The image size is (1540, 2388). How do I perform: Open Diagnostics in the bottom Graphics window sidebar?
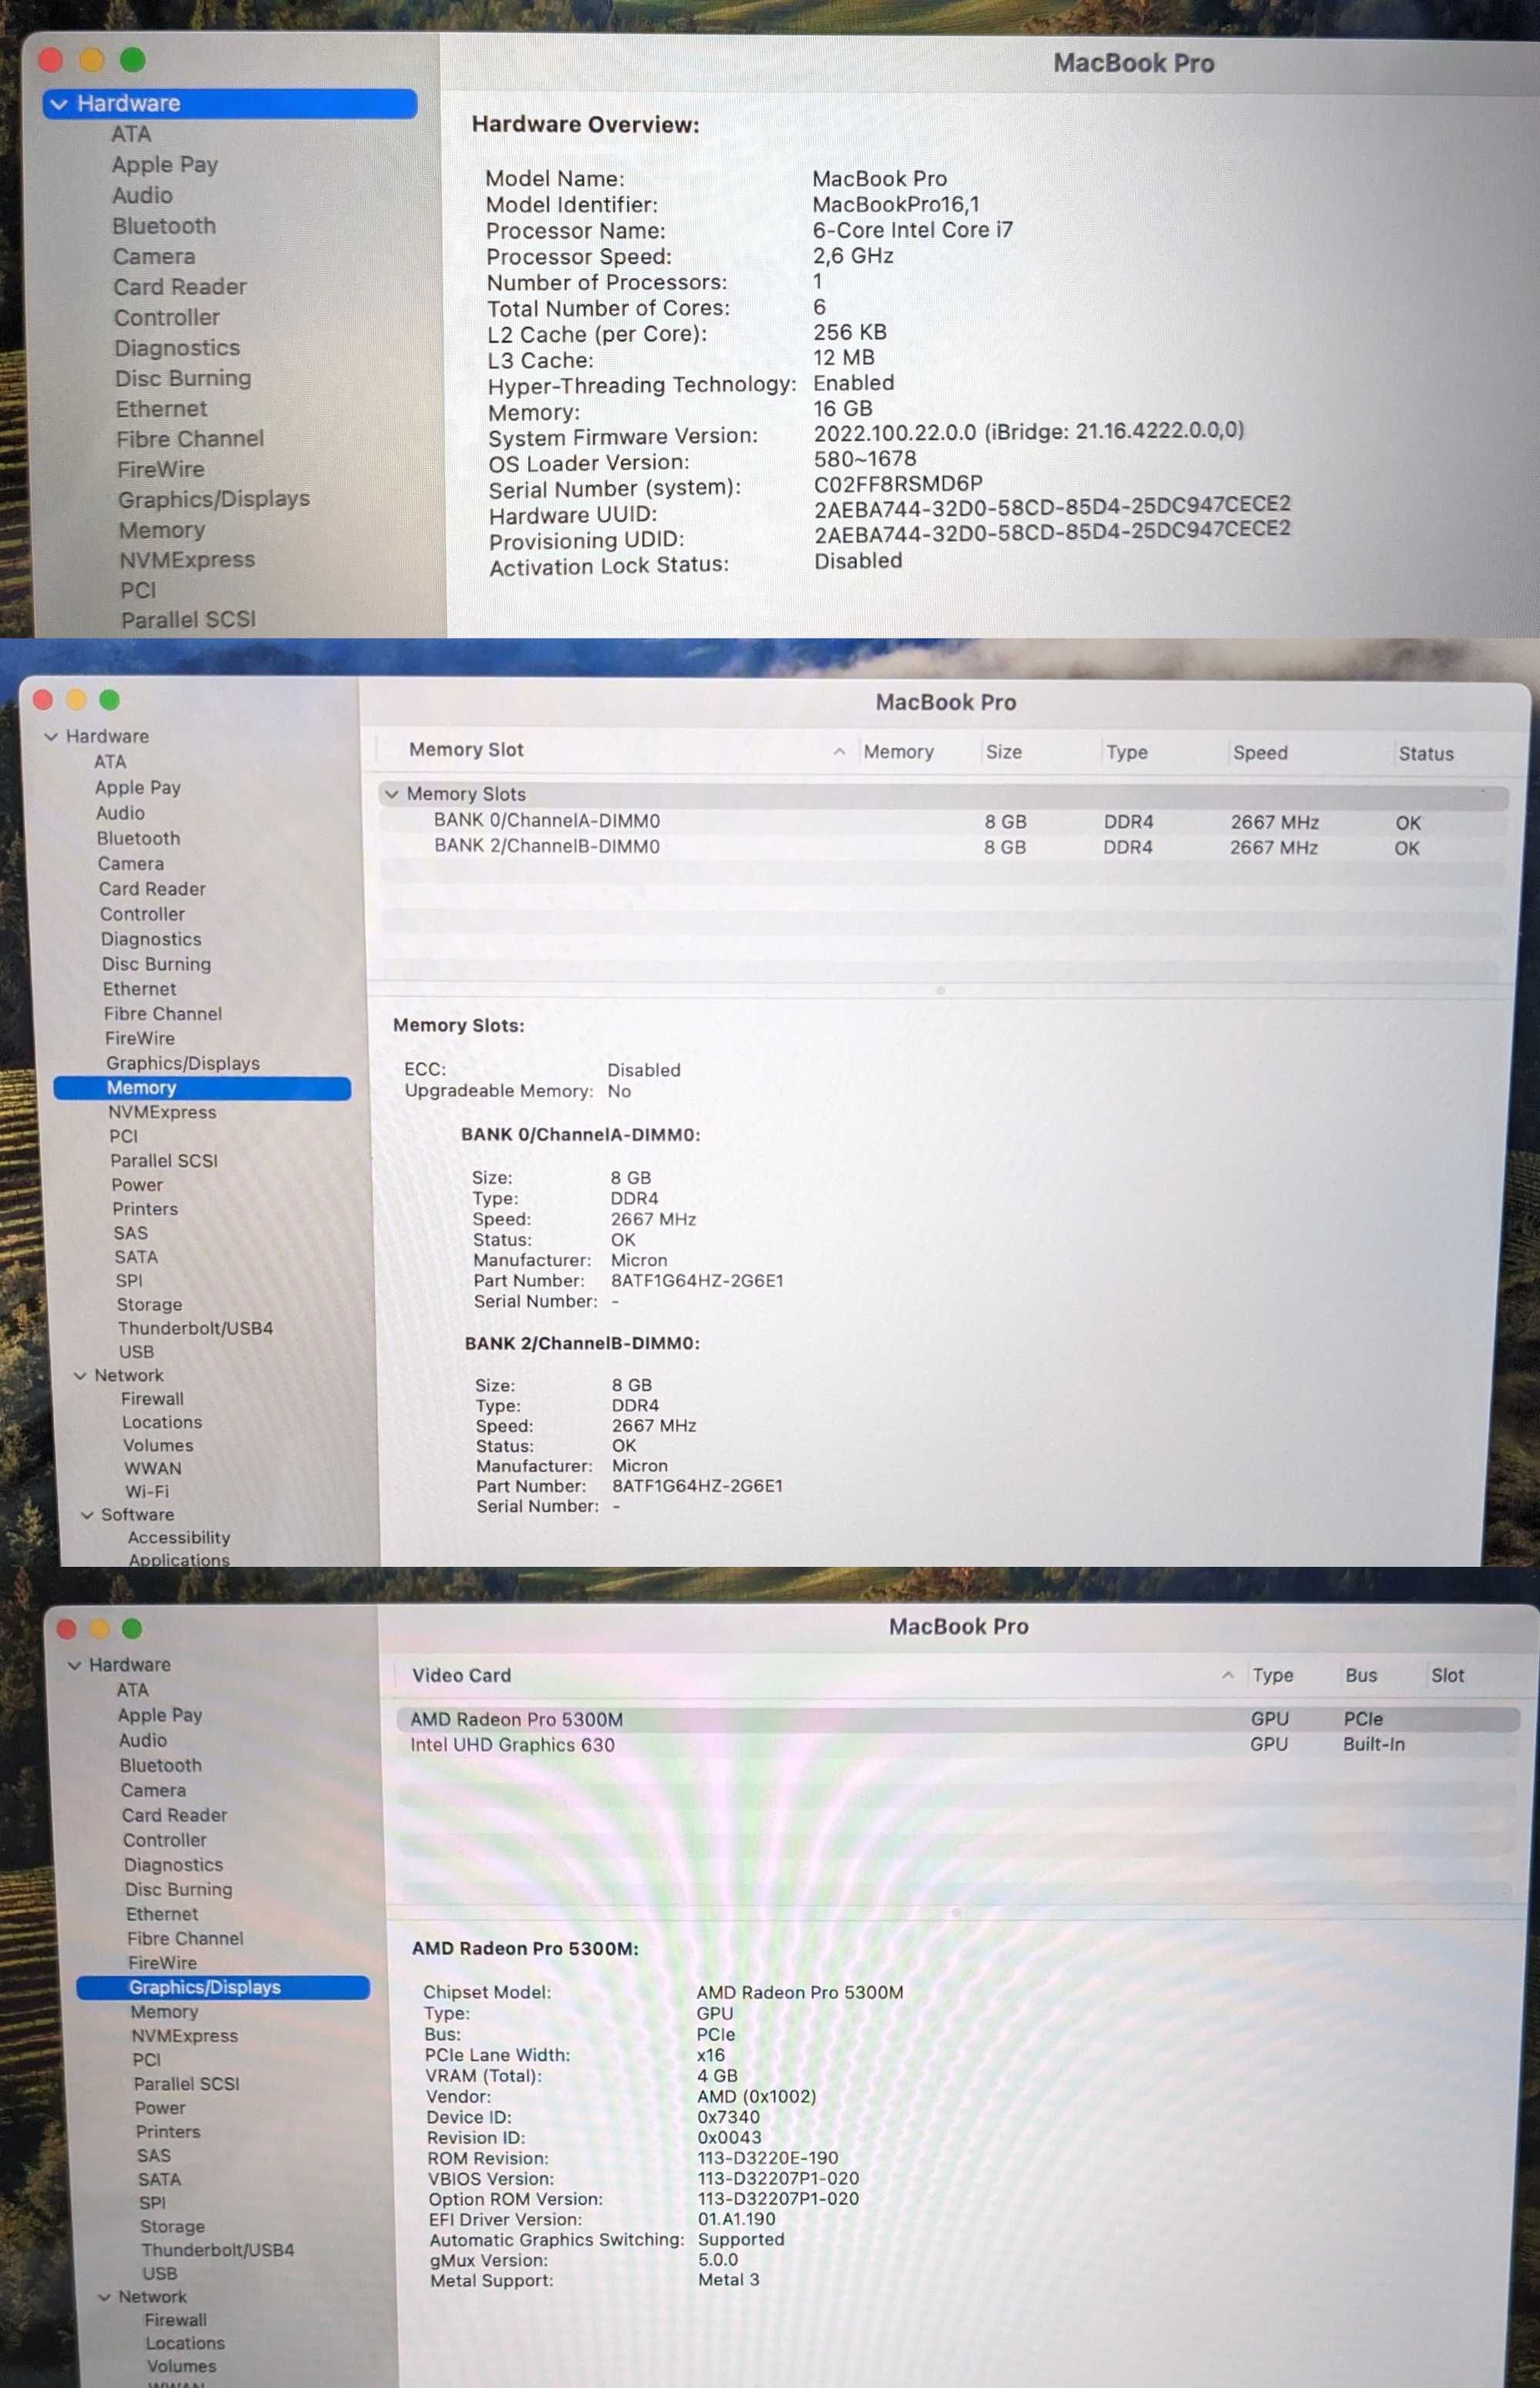tap(173, 1863)
